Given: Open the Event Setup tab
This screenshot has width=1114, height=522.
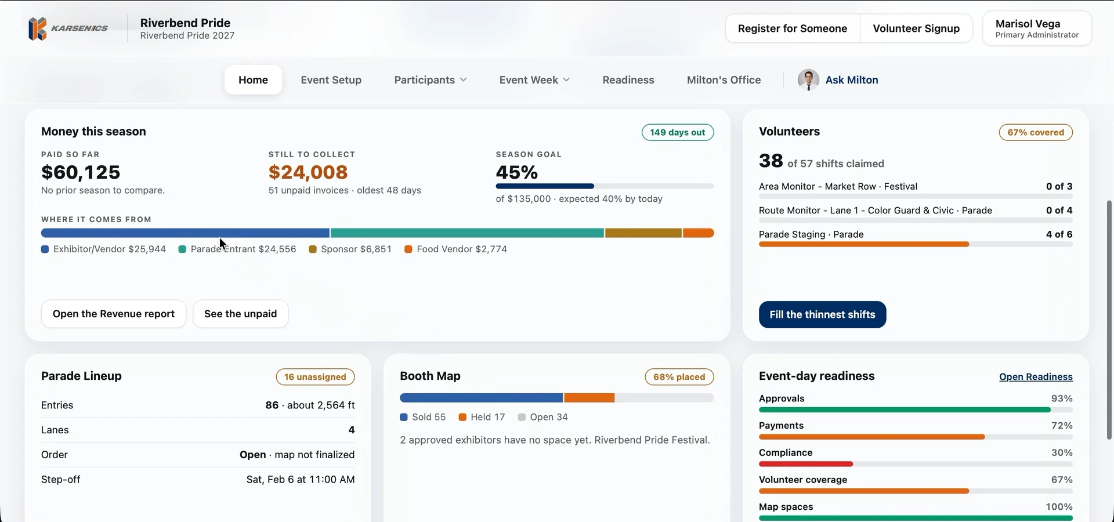Looking at the screenshot, I should coord(331,80).
